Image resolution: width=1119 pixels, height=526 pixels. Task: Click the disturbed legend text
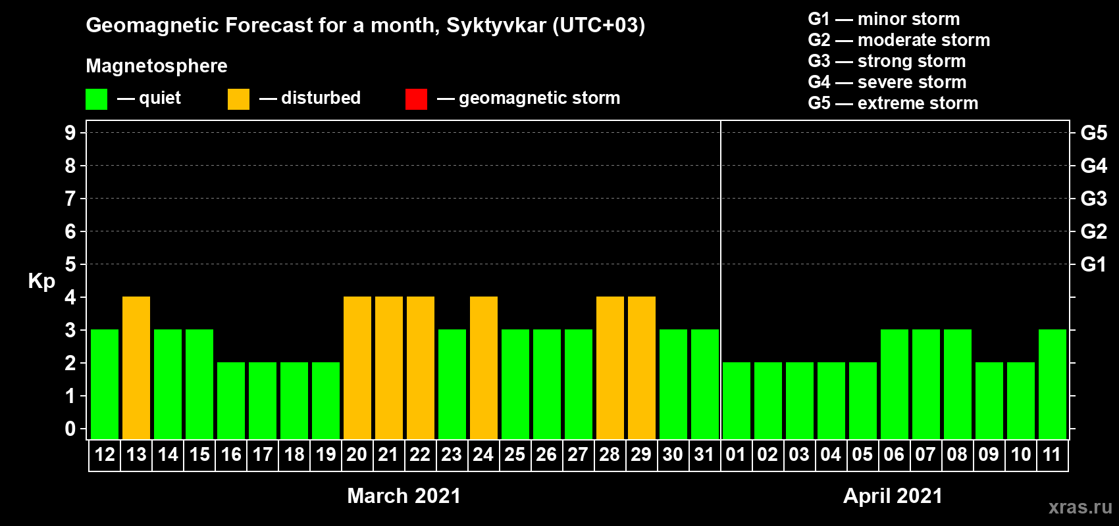[321, 98]
